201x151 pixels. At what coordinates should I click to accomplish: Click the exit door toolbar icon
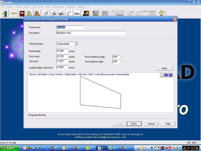tap(5, 14)
